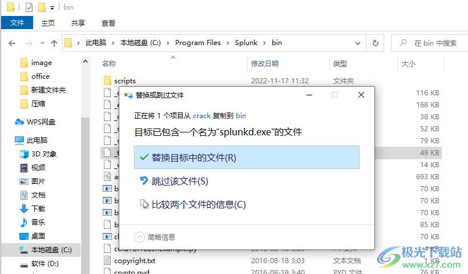The width and height of the screenshot is (468, 274).
Task: Open the 文件 ribbon tab
Action: pyautogui.click(x=17, y=23)
